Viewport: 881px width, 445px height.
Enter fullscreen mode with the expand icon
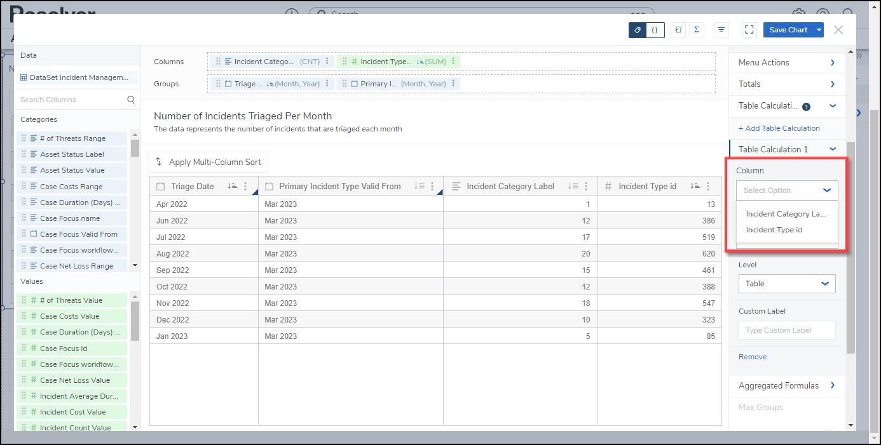click(x=749, y=30)
